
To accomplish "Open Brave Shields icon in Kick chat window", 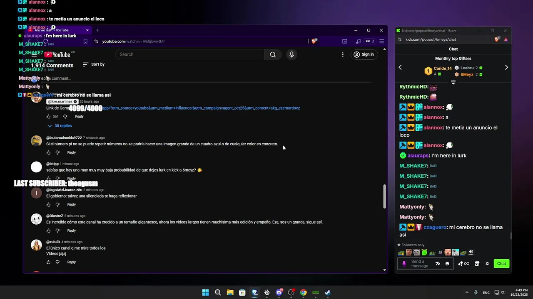I will tap(497, 39).
